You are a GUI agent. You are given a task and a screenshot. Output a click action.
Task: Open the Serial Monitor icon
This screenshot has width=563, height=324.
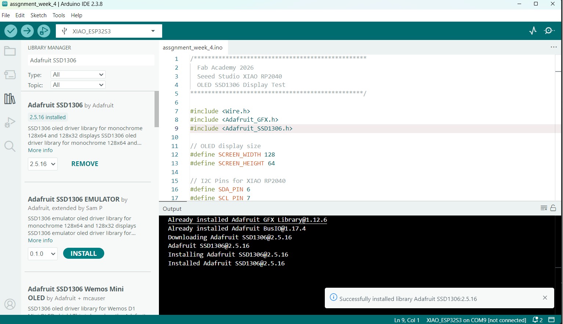click(x=549, y=31)
